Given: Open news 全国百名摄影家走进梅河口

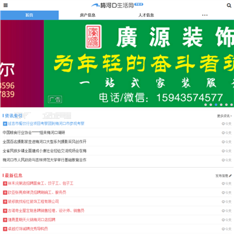Looking at the screenshot, I should (x=44, y=142).
